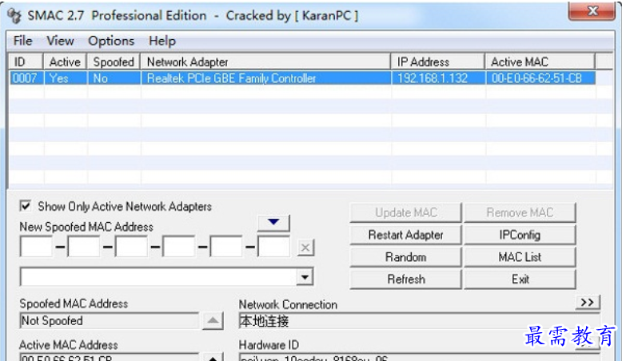This screenshot has height=361, width=622.
Task: Focus the first MAC octet field
Action: click(36, 247)
